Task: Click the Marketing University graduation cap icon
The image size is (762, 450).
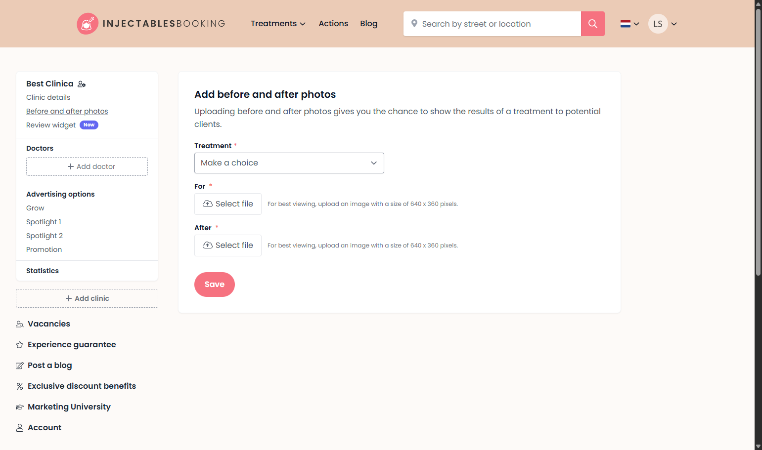Action: [x=20, y=407]
